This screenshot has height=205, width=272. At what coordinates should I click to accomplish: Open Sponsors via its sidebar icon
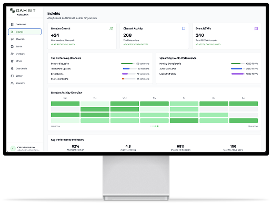point(12,83)
